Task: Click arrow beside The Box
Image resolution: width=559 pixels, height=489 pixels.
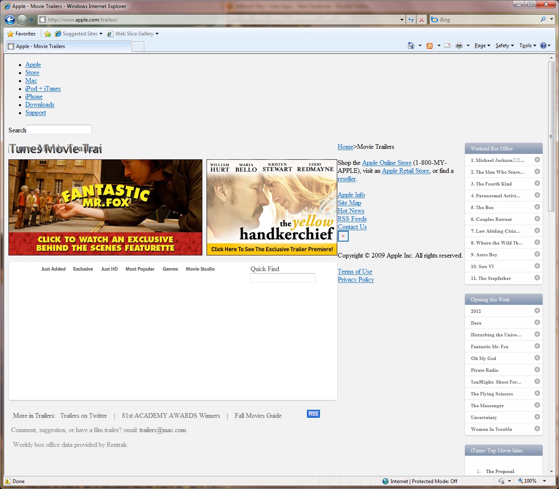Action: tap(537, 207)
